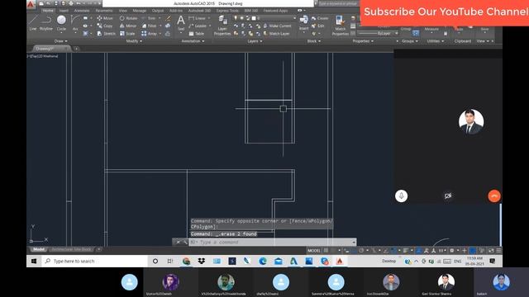Open Layer Properties manager
The image size is (529, 297).
pos(222,26)
